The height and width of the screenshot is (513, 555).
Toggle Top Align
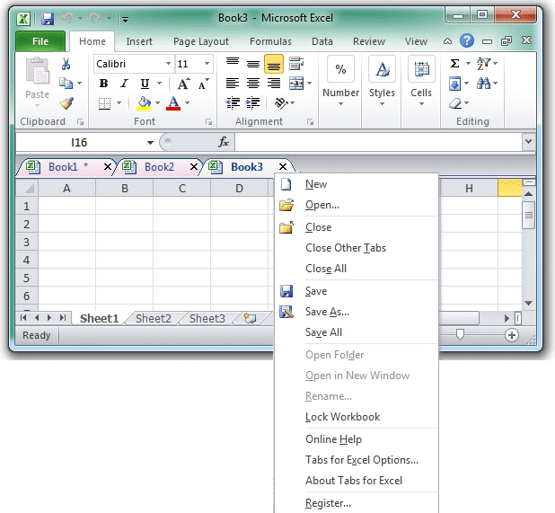tap(233, 63)
